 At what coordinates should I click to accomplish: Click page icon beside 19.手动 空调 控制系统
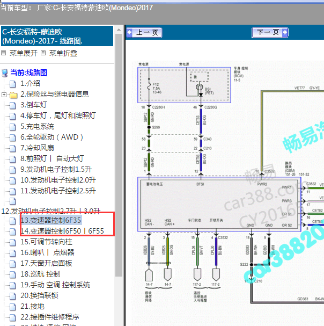pos(13,286)
